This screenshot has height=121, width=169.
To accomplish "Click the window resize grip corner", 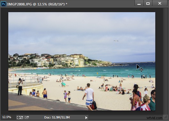I will click(x=165, y=117).
